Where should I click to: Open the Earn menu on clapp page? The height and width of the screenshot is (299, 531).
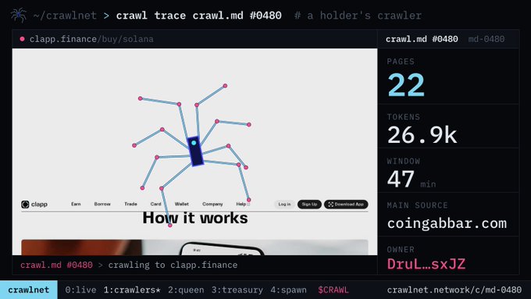[x=76, y=204]
